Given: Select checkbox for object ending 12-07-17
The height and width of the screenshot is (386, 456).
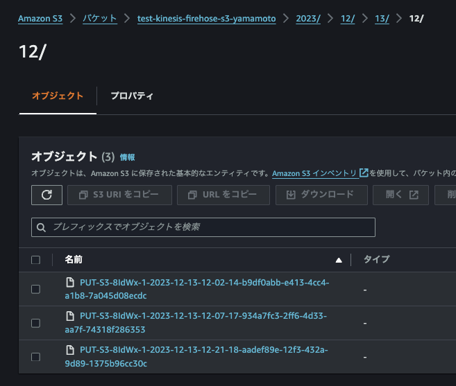Looking at the screenshot, I should (36, 323).
